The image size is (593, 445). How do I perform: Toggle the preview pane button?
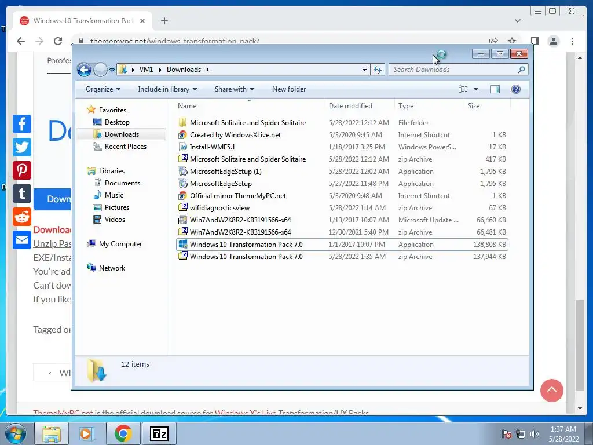point(495,89)
